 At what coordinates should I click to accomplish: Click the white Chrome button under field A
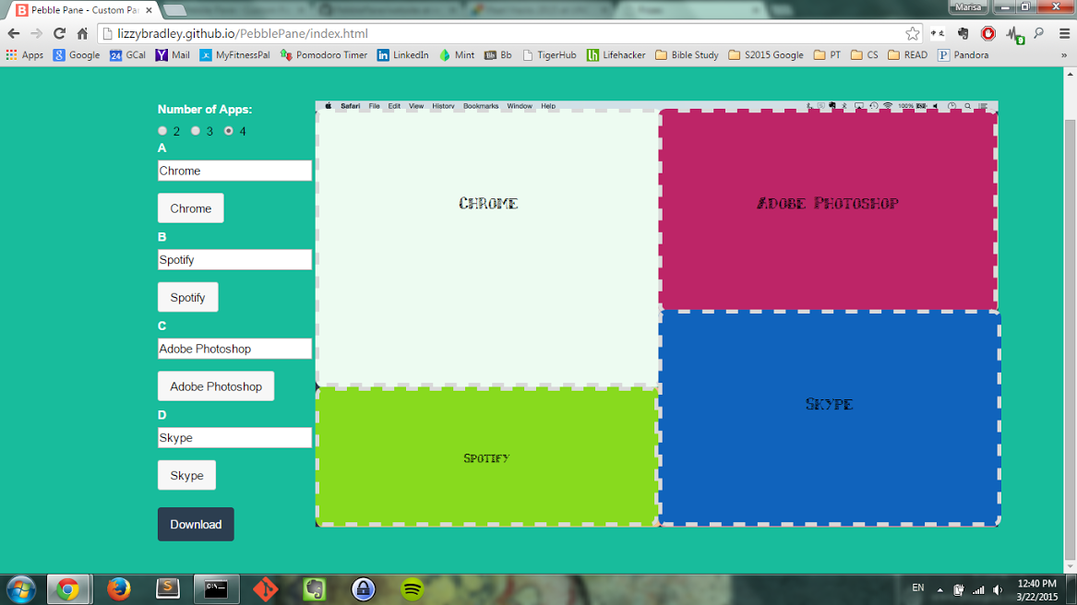(x=191, y=208)
